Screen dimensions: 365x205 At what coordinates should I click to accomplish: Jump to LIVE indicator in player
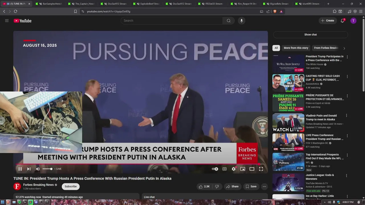click(58, 169)
